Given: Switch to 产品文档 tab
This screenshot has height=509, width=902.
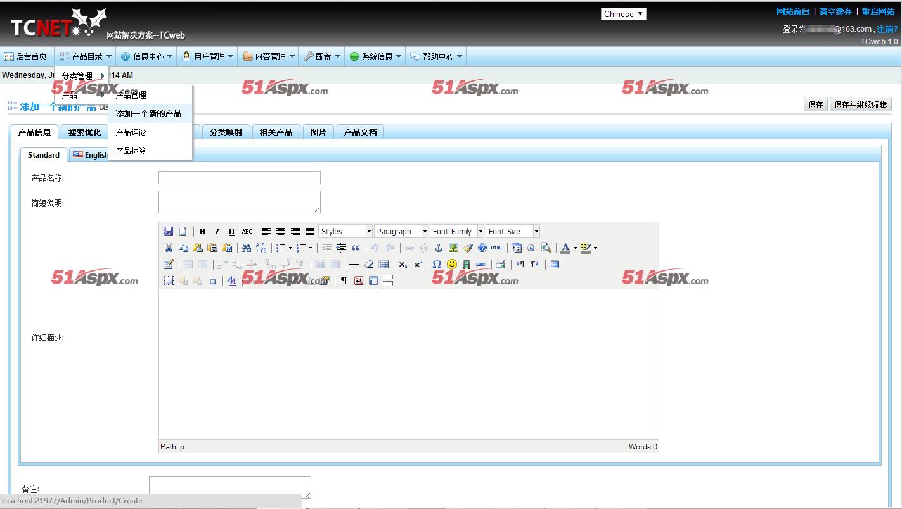Looking at the screenshot, I should [360, 132].
